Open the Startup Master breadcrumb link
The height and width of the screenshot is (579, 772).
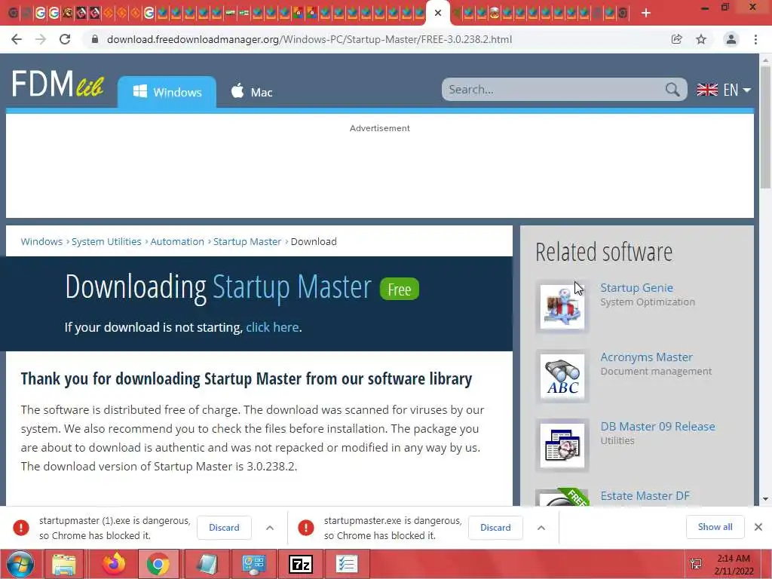247,242
